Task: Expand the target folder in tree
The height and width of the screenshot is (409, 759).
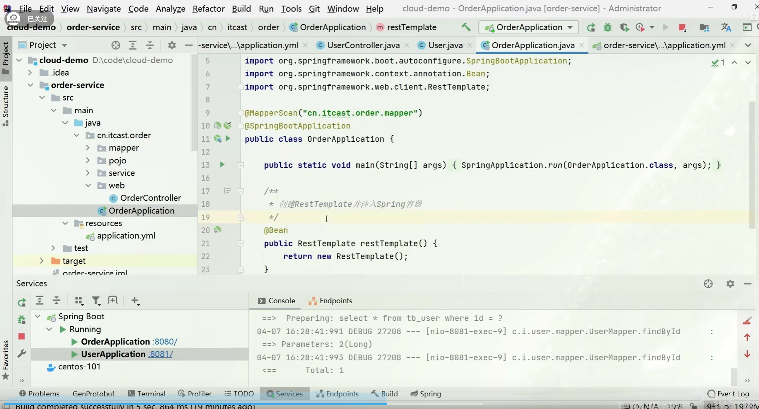Action: tap(42, 261)
